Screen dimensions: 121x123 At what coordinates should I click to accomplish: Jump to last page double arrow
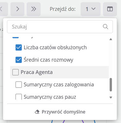pyautogui.click(x=34, y=9)
